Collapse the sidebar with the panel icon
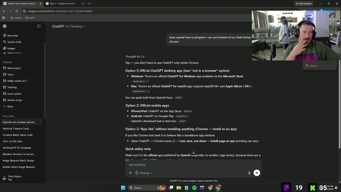This screenshot has height=192, width=341. pos(39,26)
